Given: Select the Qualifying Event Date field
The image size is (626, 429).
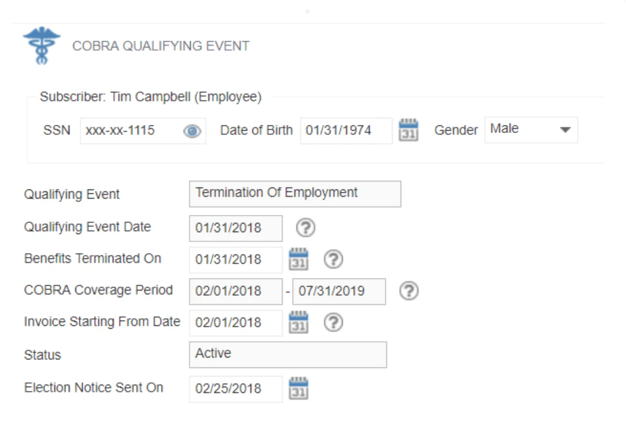Looking at the screenshot, I should 235,228.
